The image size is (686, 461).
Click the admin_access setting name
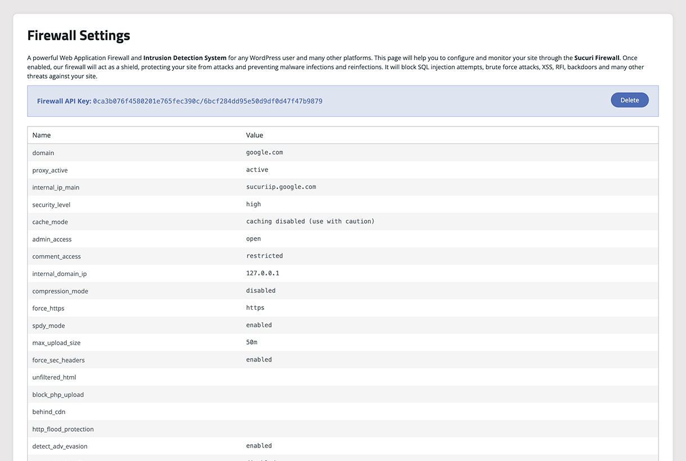(52, 239)
